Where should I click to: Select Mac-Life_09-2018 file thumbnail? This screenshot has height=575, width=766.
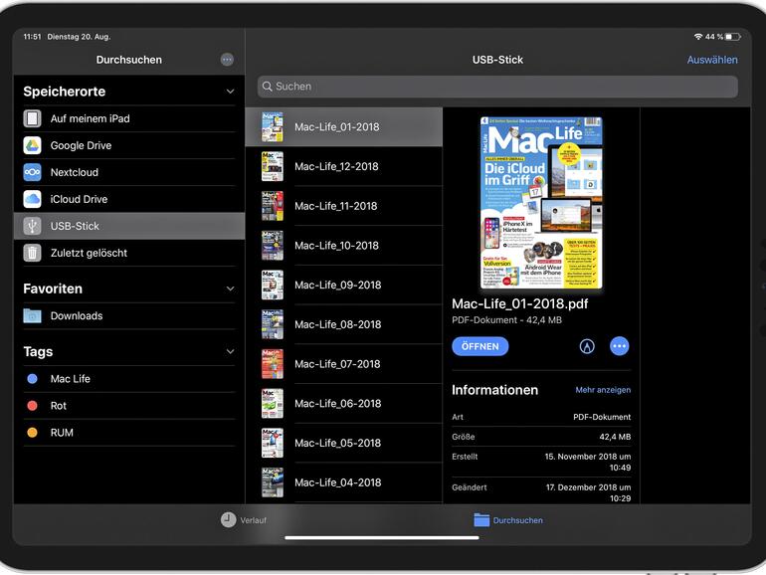tap(273, 286)
